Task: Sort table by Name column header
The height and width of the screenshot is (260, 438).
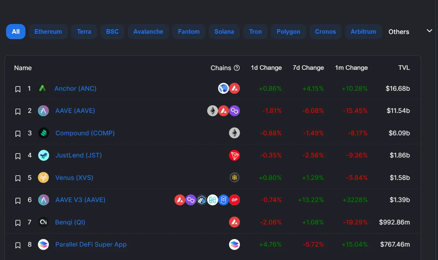Action: click(x=23, y=68)
